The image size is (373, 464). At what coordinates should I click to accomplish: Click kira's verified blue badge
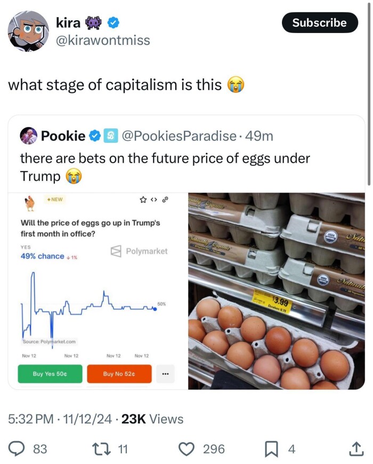114,23
